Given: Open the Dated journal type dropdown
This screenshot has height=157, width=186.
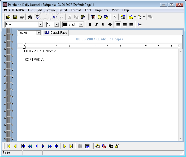Looking at the screenshot, I should [x=38, y=33].
